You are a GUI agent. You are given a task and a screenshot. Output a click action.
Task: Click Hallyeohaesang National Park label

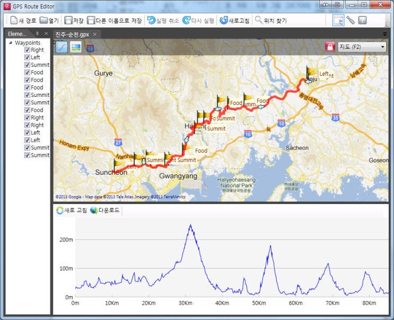point(237,183)
